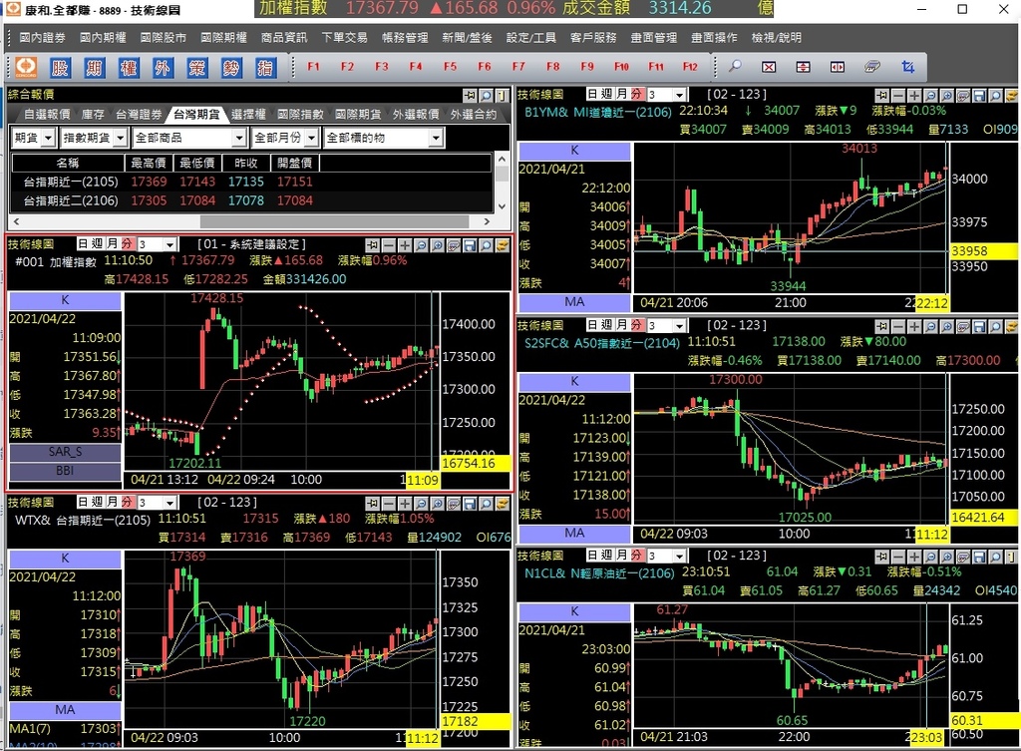Select the 台指期近二(2106) quote row
This screenshot has height=751, width=1021.
pyautogui.click(x=251, y=200)
